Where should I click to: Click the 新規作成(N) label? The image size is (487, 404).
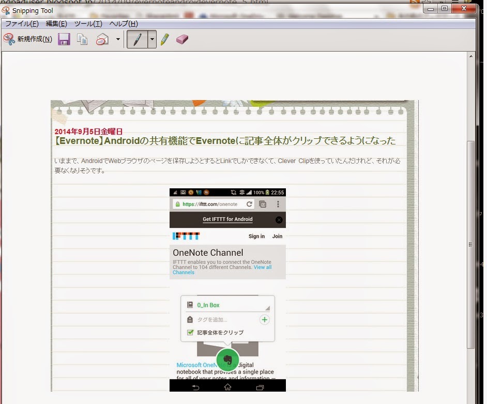[35, 39]
